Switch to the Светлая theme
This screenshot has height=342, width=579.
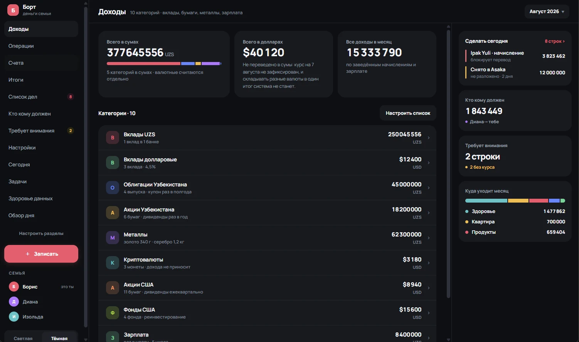click(x=23, y=338)
